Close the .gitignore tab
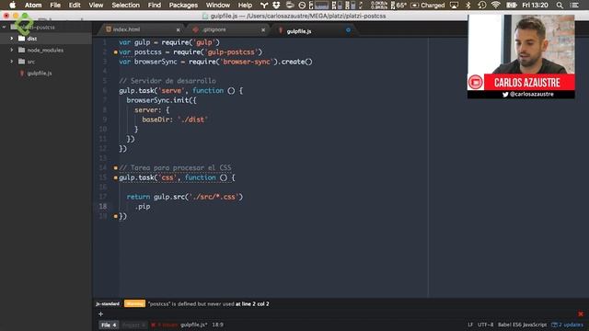 [263, 29]
